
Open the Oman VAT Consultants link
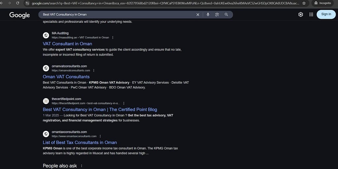(66, 77)
